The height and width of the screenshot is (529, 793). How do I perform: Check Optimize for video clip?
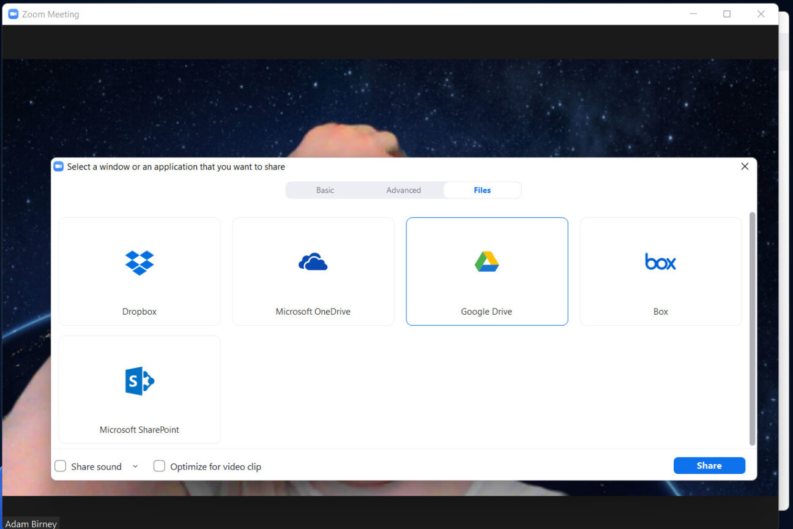coord(159,466)
